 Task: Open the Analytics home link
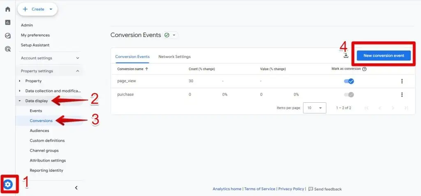tap(227, 189)
